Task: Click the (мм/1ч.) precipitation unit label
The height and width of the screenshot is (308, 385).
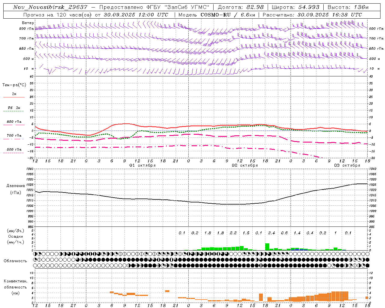Action: pyautogui.click(x=16, y=242)
